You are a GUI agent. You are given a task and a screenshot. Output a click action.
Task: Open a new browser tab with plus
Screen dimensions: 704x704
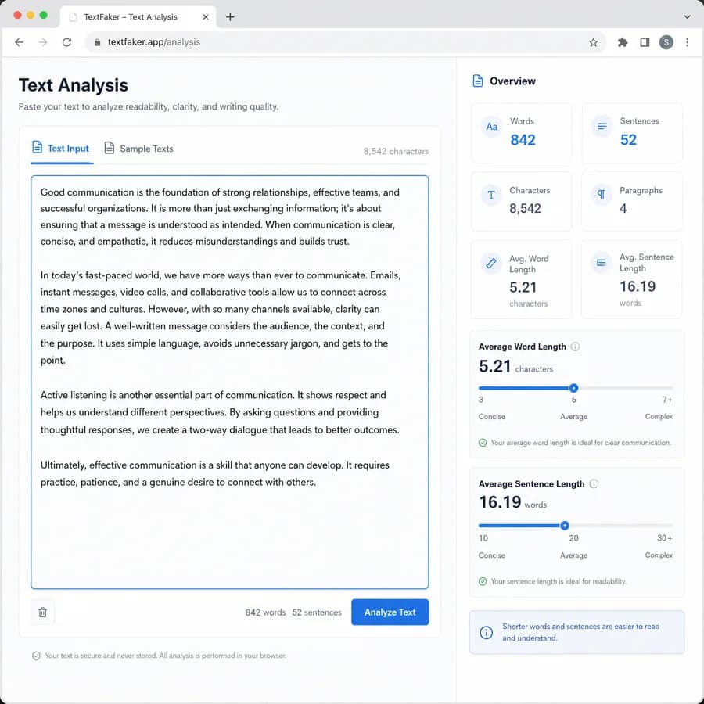(x=230, y=17)
